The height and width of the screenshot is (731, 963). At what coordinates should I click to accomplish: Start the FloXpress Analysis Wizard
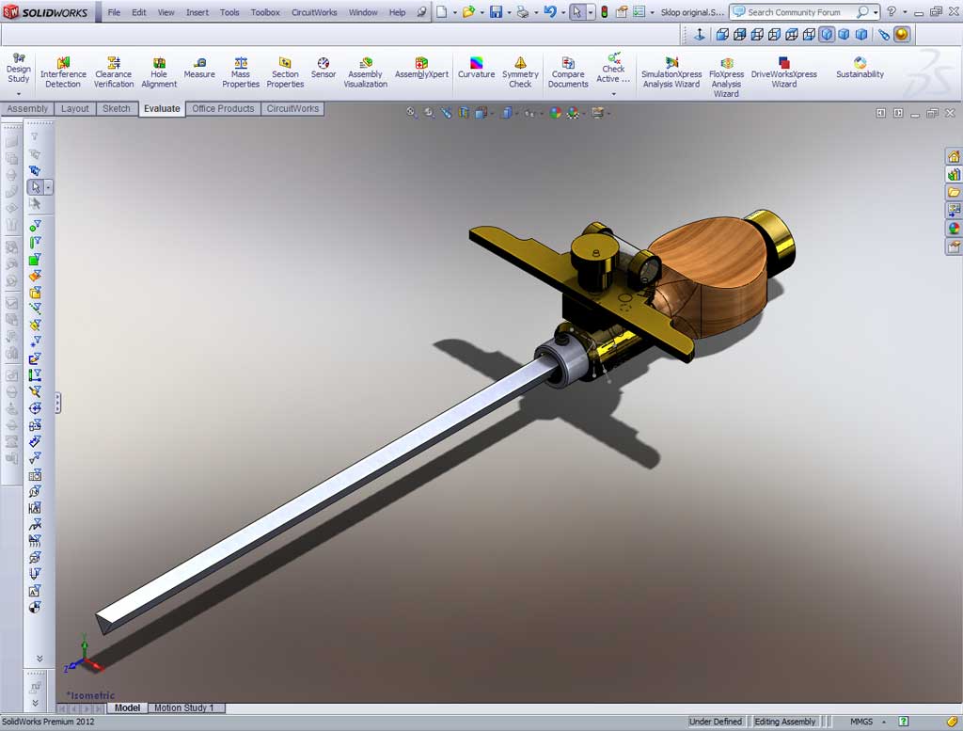click(x=727, y=76)
